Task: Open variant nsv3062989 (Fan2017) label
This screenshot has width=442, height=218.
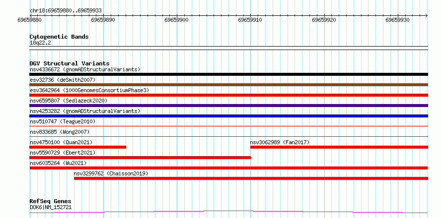Action: (x=280, y=142)
